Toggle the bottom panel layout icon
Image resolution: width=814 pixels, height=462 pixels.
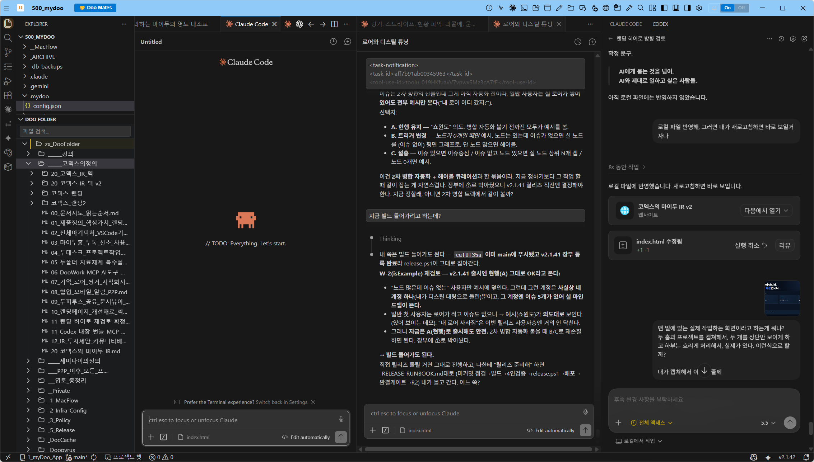tap(676, 8)
